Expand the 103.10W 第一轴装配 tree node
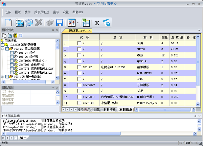This screenshot has width=203, height=146. coord(2,77)
